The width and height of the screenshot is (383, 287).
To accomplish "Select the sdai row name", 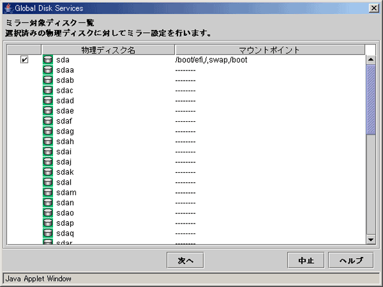I will pyautogui.click(x=64, y=152).
